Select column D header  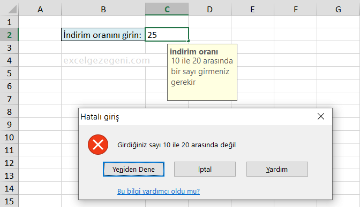coord(209,9)
